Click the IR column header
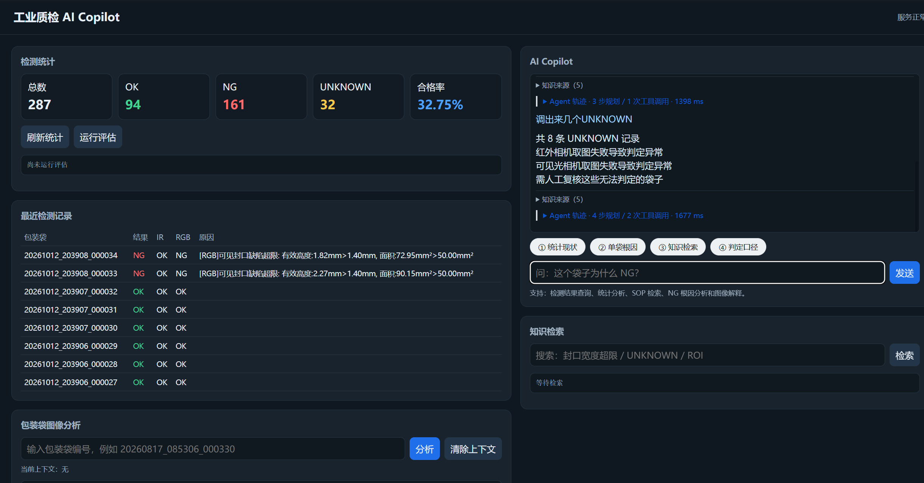 click(x=160, y=237)
